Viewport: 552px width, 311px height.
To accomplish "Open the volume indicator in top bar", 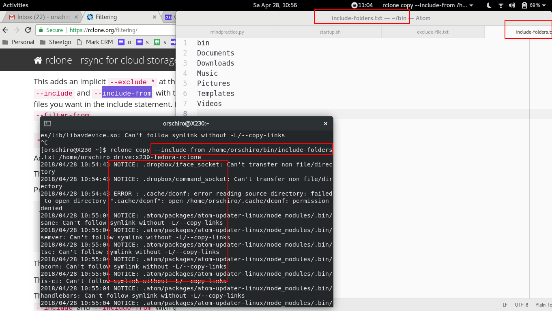I will pos(512,5).
